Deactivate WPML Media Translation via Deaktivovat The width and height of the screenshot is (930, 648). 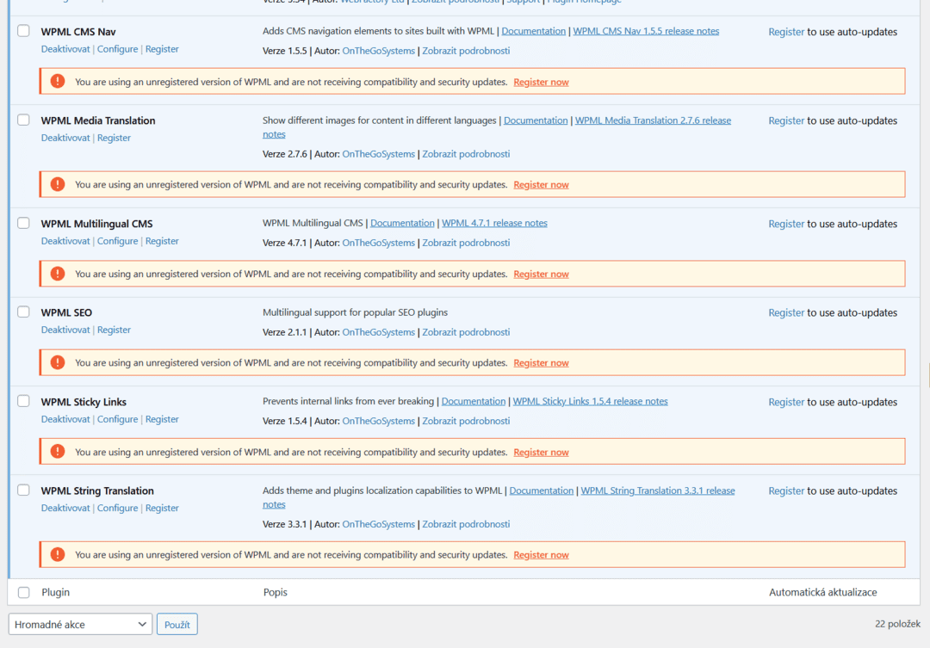[x=65, y=138]
